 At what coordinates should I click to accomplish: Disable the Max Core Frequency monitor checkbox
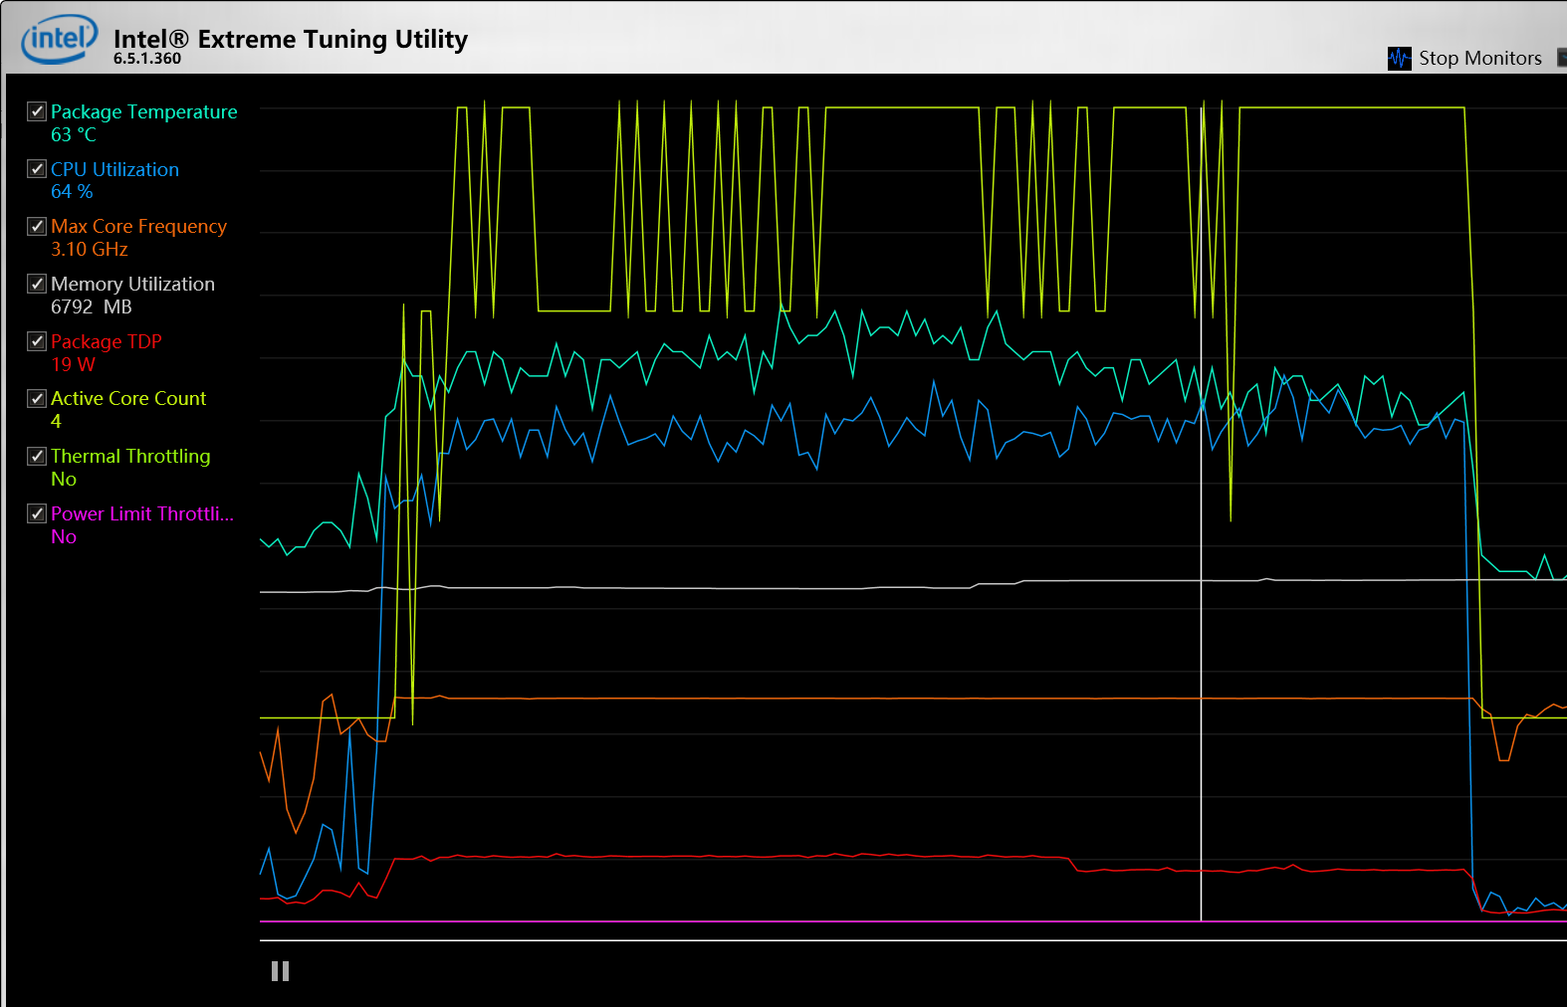pyautogui.click(x=37, y=226)
